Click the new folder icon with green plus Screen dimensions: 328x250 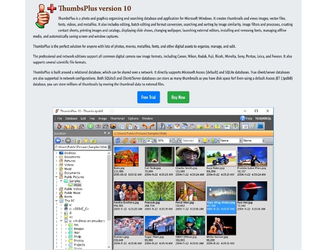[x=199, y=126]
